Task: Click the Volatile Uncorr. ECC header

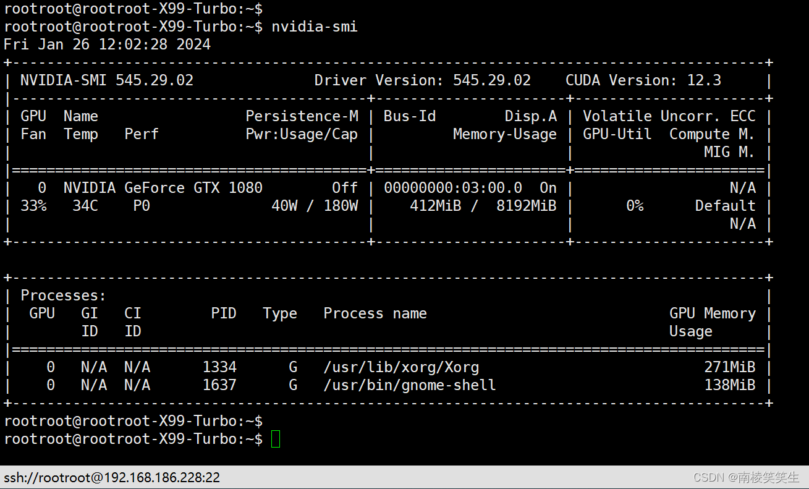Action: point(669,116)
